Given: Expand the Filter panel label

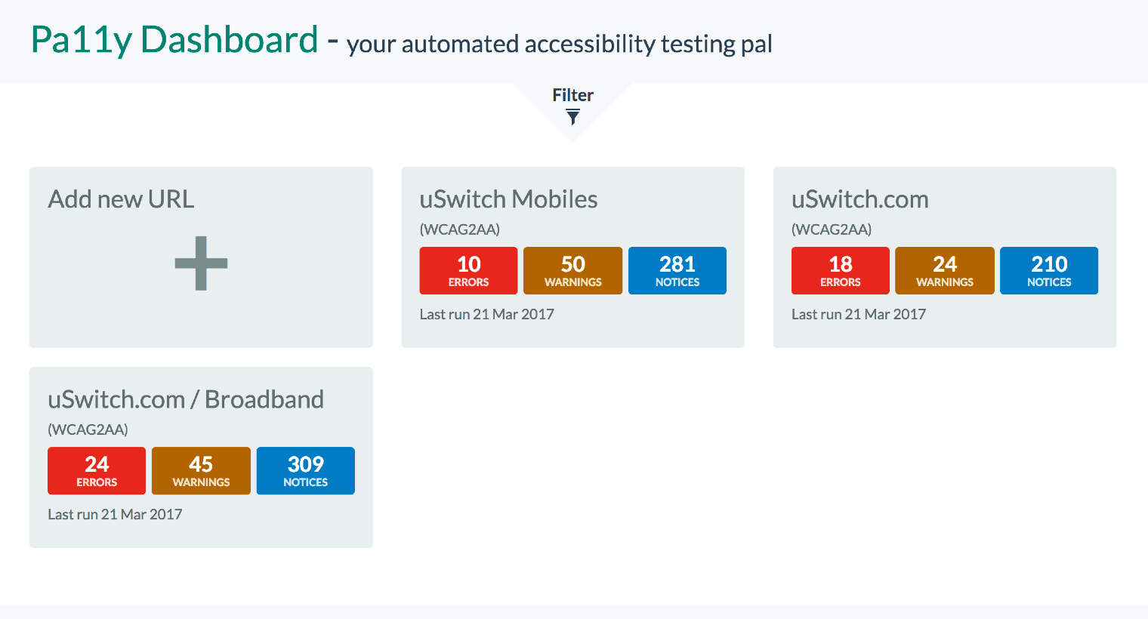Looking at the screenshot, I should pyautogui.click(x=572, y=95).
